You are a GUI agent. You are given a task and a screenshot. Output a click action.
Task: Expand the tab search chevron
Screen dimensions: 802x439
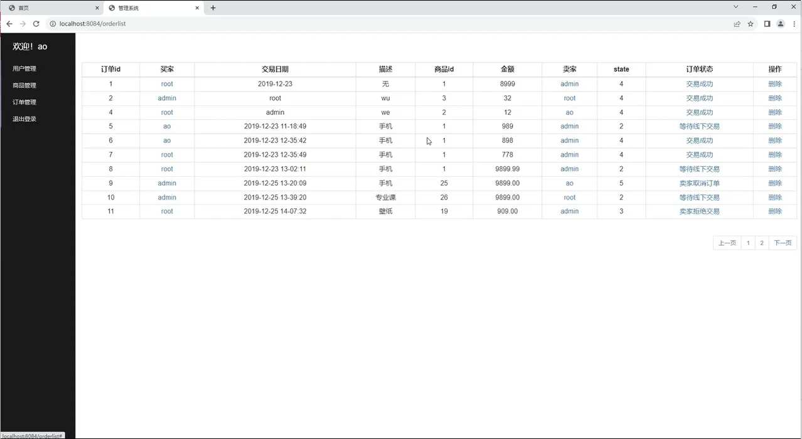(x=736, y=7)
